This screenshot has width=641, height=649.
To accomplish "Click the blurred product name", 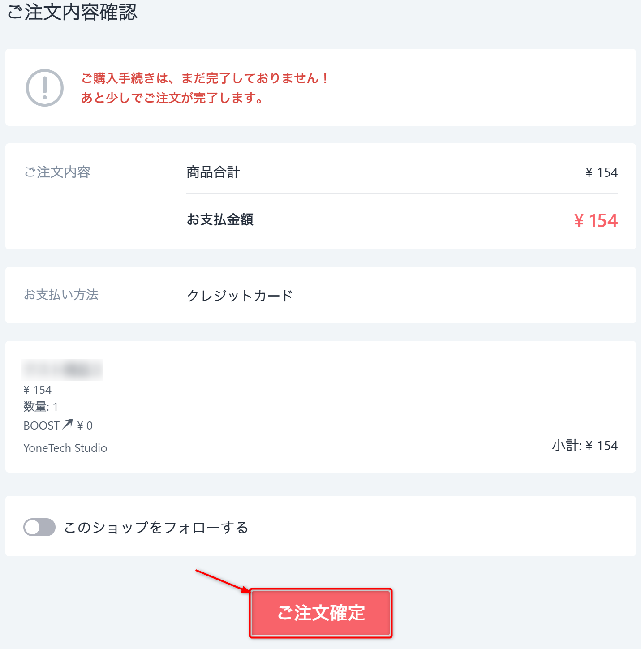I will pyautogui.click(x=62, y=370).
